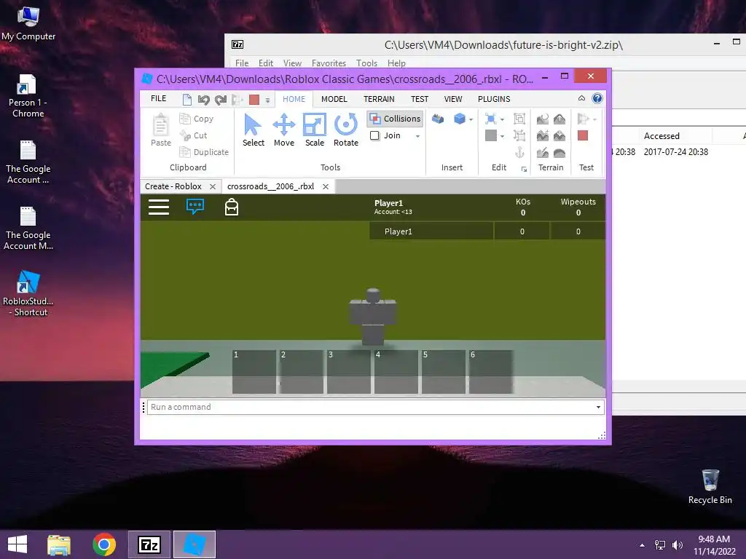Close the Create - Roblox tab
Screen dimensions: 746x559
213,186
